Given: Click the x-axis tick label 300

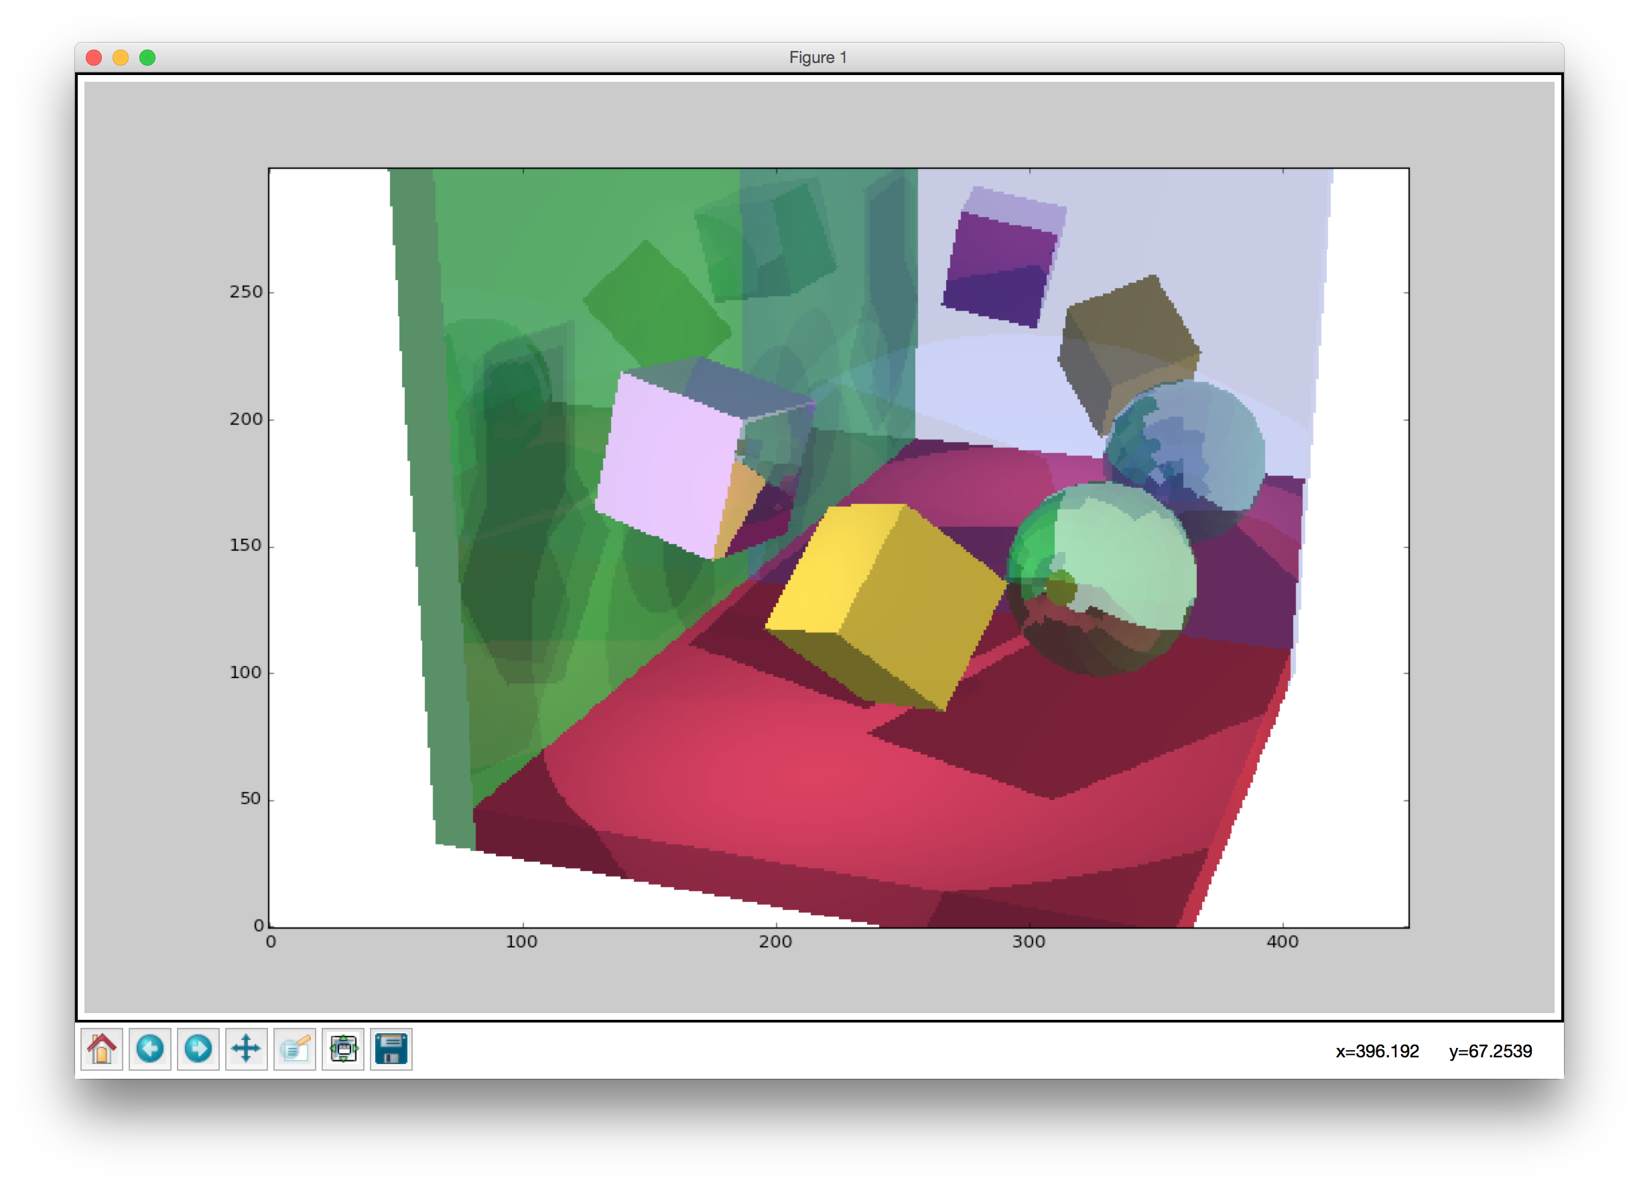Looking at the screenshot, I should (x=1029, y=941).
